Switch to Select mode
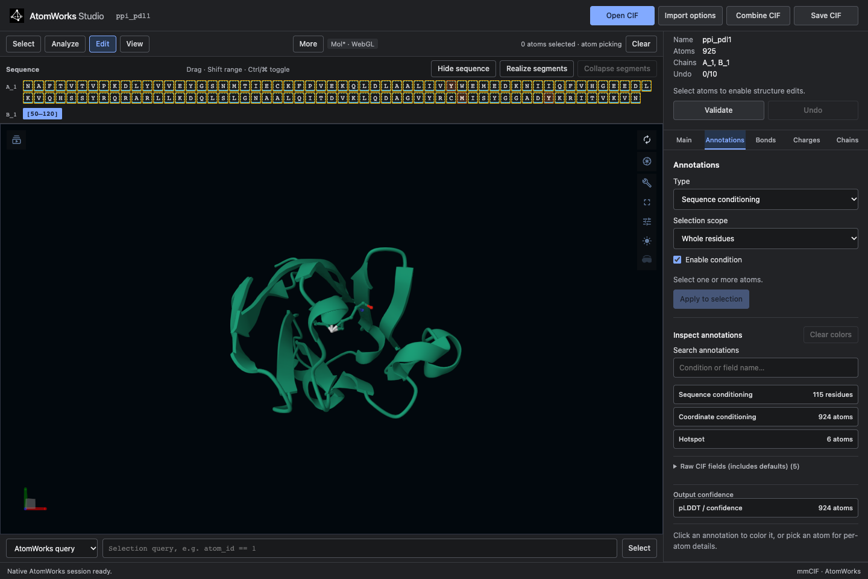This screenshot has width=868, height=579. [24, 44]
